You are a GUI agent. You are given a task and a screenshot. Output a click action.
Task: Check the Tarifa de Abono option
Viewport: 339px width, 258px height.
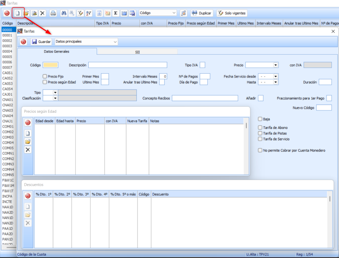pyautogui.click(x=260, y=128)
